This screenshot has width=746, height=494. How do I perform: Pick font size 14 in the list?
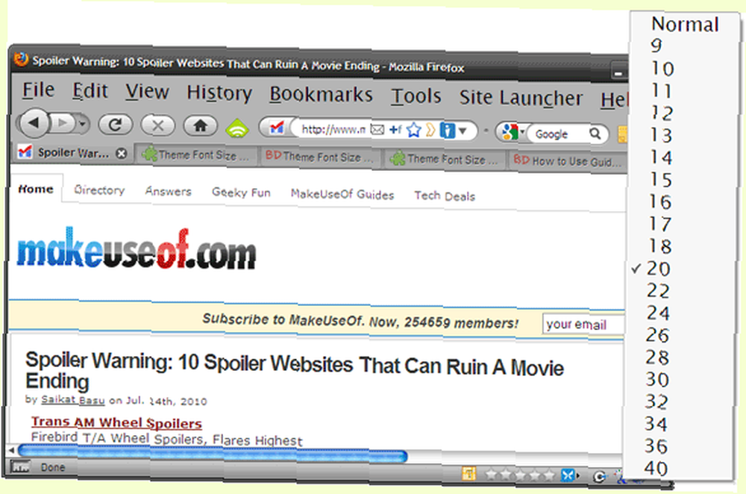pos(661,157)
